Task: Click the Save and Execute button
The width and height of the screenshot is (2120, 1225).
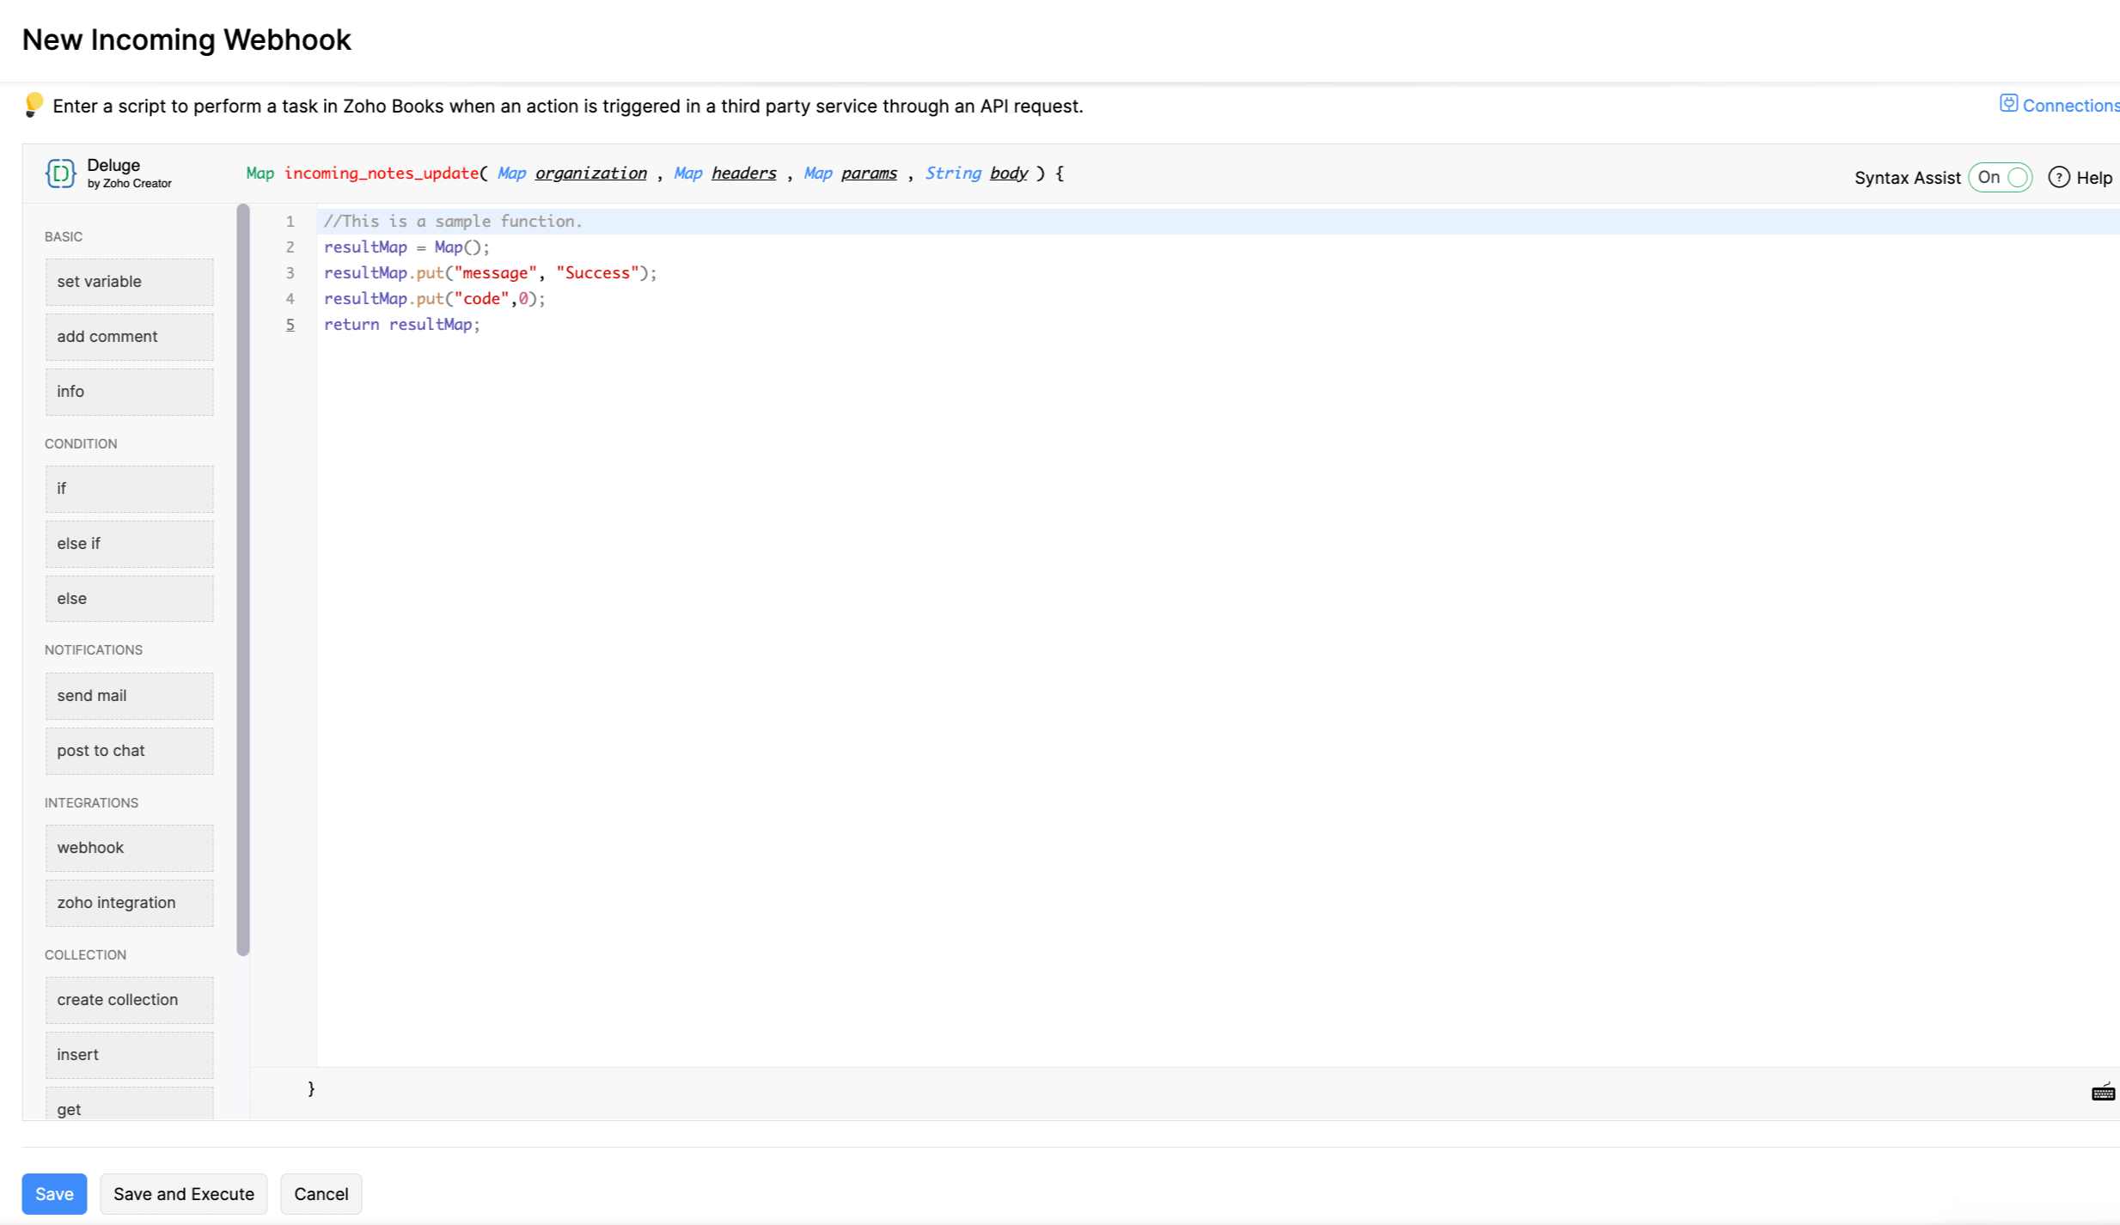Action: [x=184, y=1193]
